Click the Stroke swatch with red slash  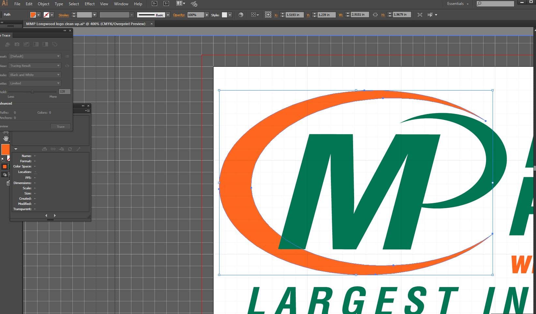pos(46,15)
